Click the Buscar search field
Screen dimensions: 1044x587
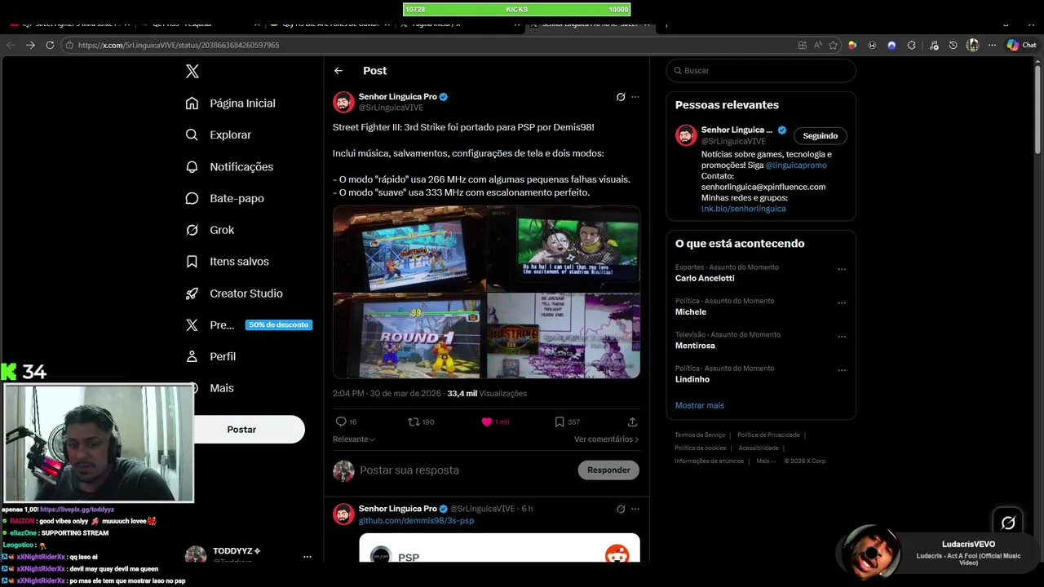(x=761, y=71)
